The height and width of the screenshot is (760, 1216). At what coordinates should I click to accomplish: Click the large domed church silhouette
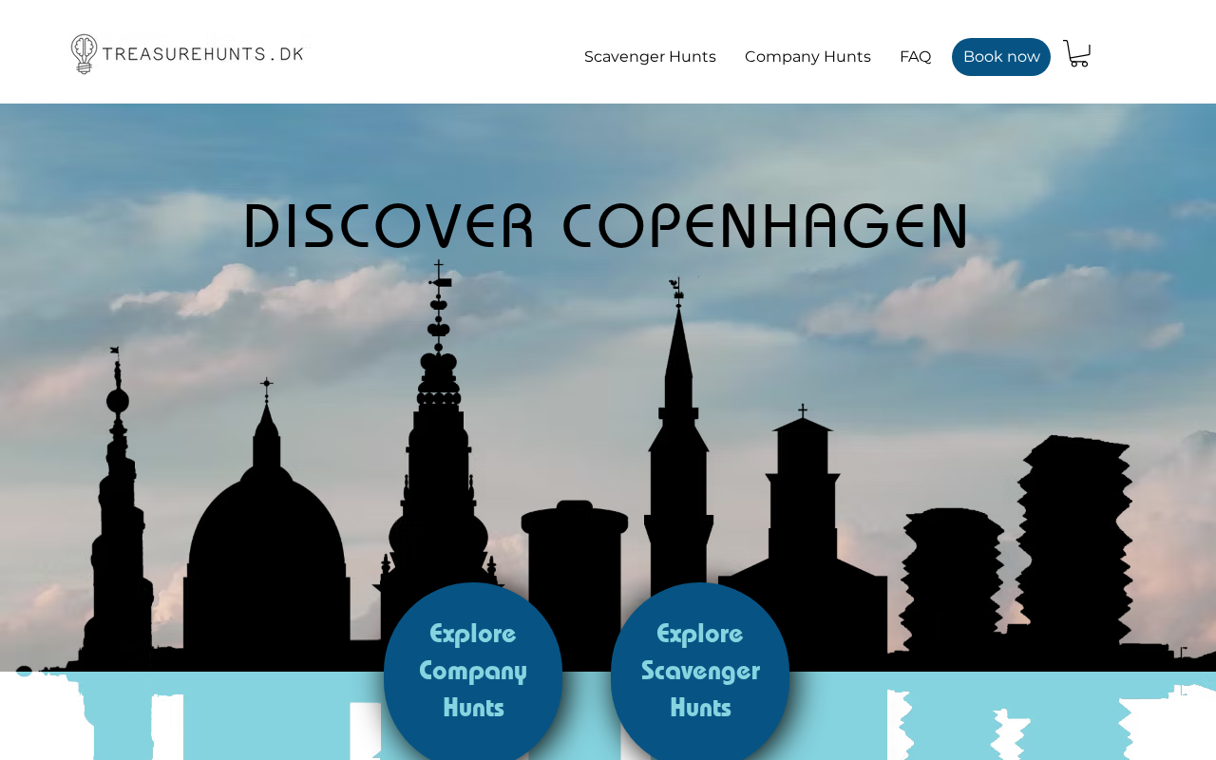pos(267,532)
